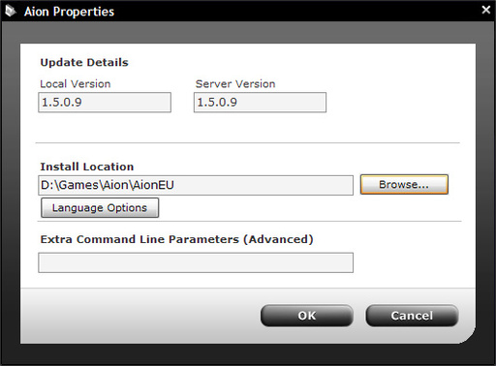Image resolution: width=496 pixels, height=366 pixels.
Task: Click the separator line beneath Language Options
Action: coord(249,222)
